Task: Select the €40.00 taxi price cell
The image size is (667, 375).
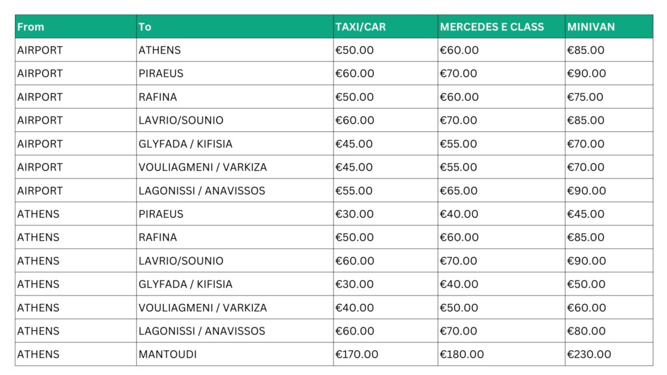Action: [354, 307]
